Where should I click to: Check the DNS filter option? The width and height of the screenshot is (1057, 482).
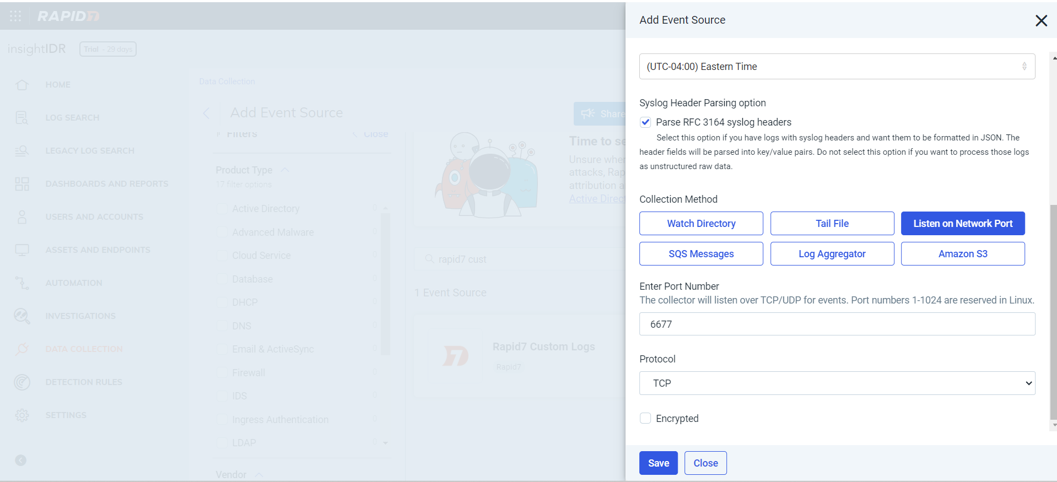222,326
